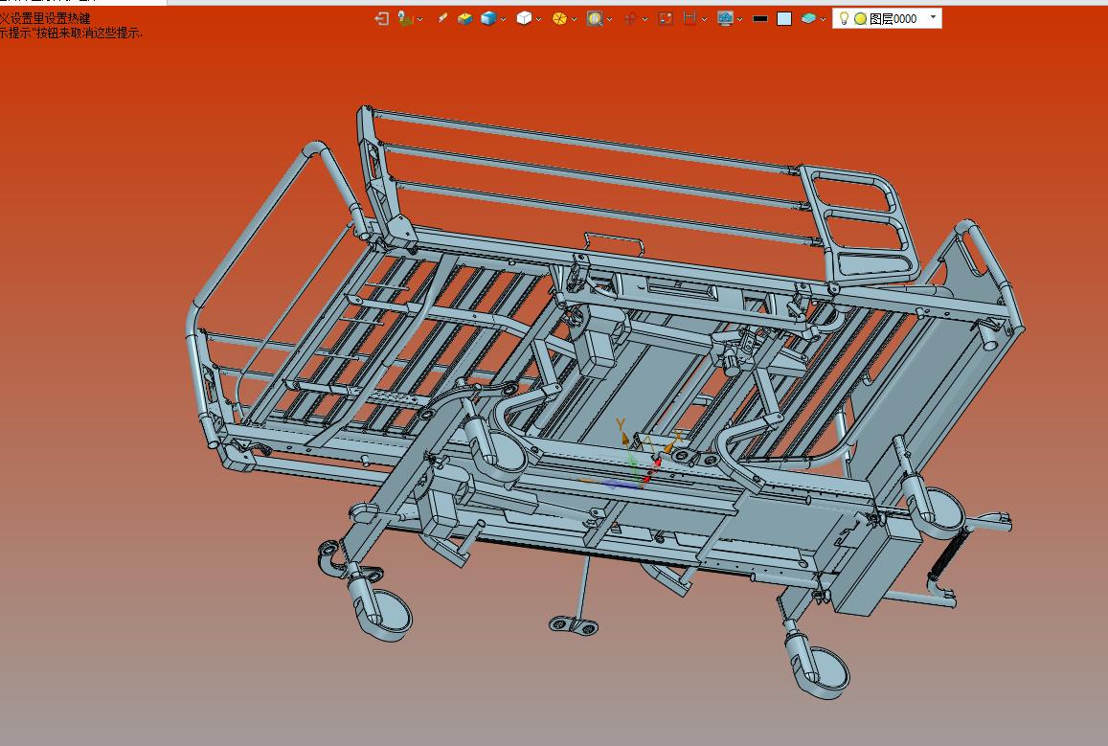Open dropdown arrow next to white cube icon
Image resolution: width=1108 pixels, height=746 pixels.
(x=538, y=20)
